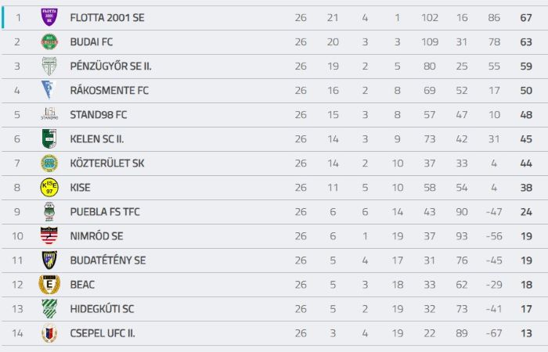Select the Közterület SK round badge
Screen dimensions: 548x352
pyautogui.click(x=49, y=163)
